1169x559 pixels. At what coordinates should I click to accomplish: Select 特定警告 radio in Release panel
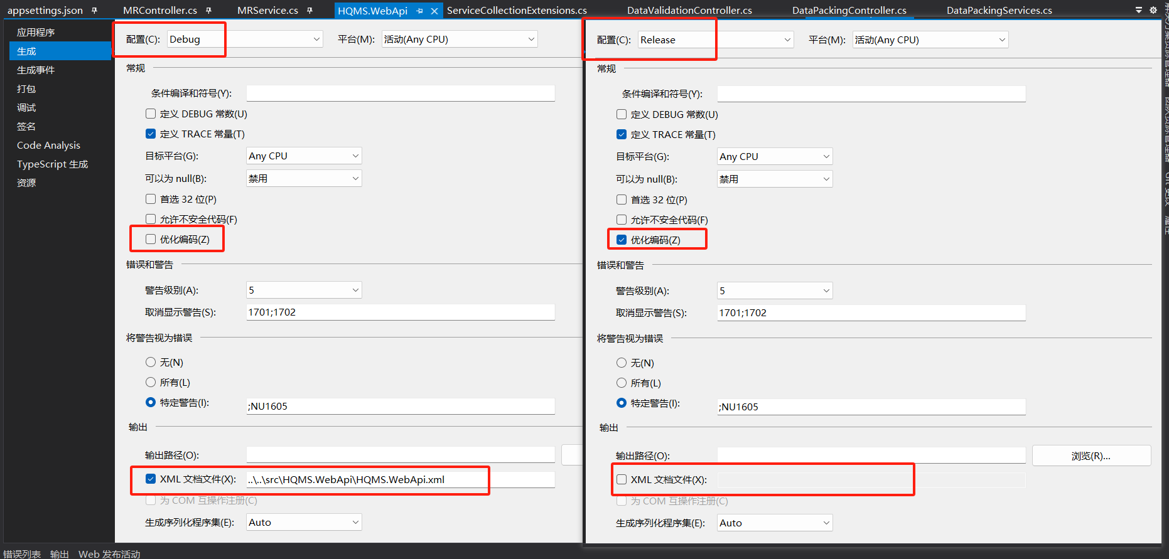tap(622, 403)
